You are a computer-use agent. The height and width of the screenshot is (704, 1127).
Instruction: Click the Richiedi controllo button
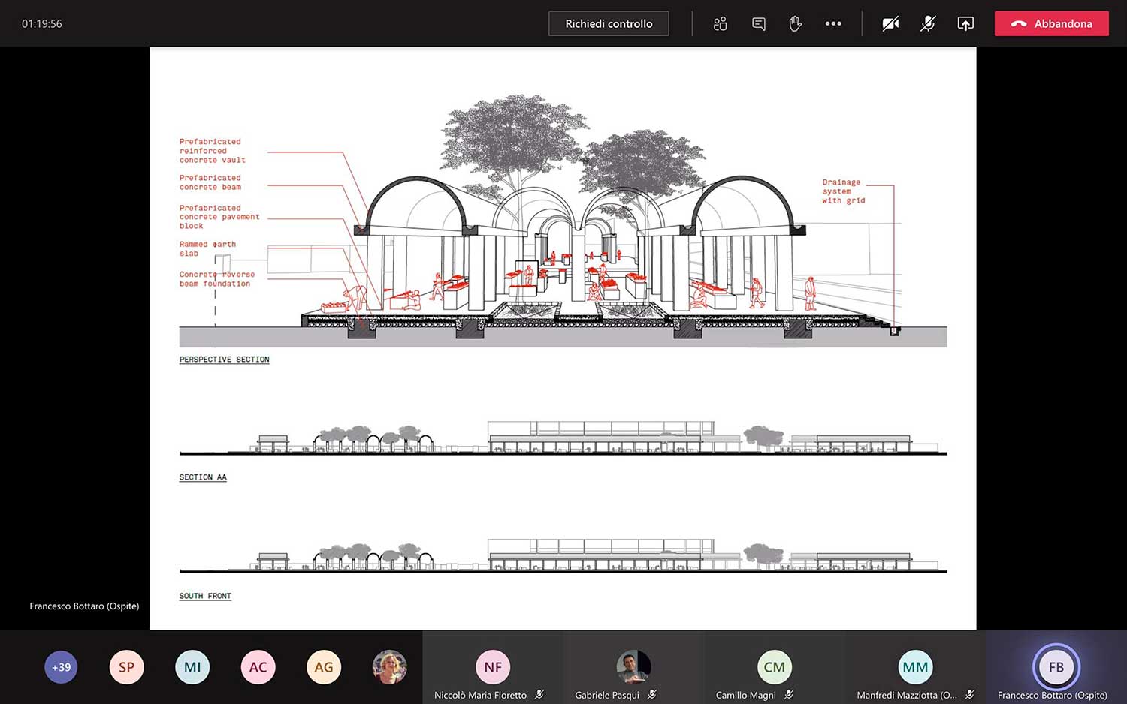[609, 24]
